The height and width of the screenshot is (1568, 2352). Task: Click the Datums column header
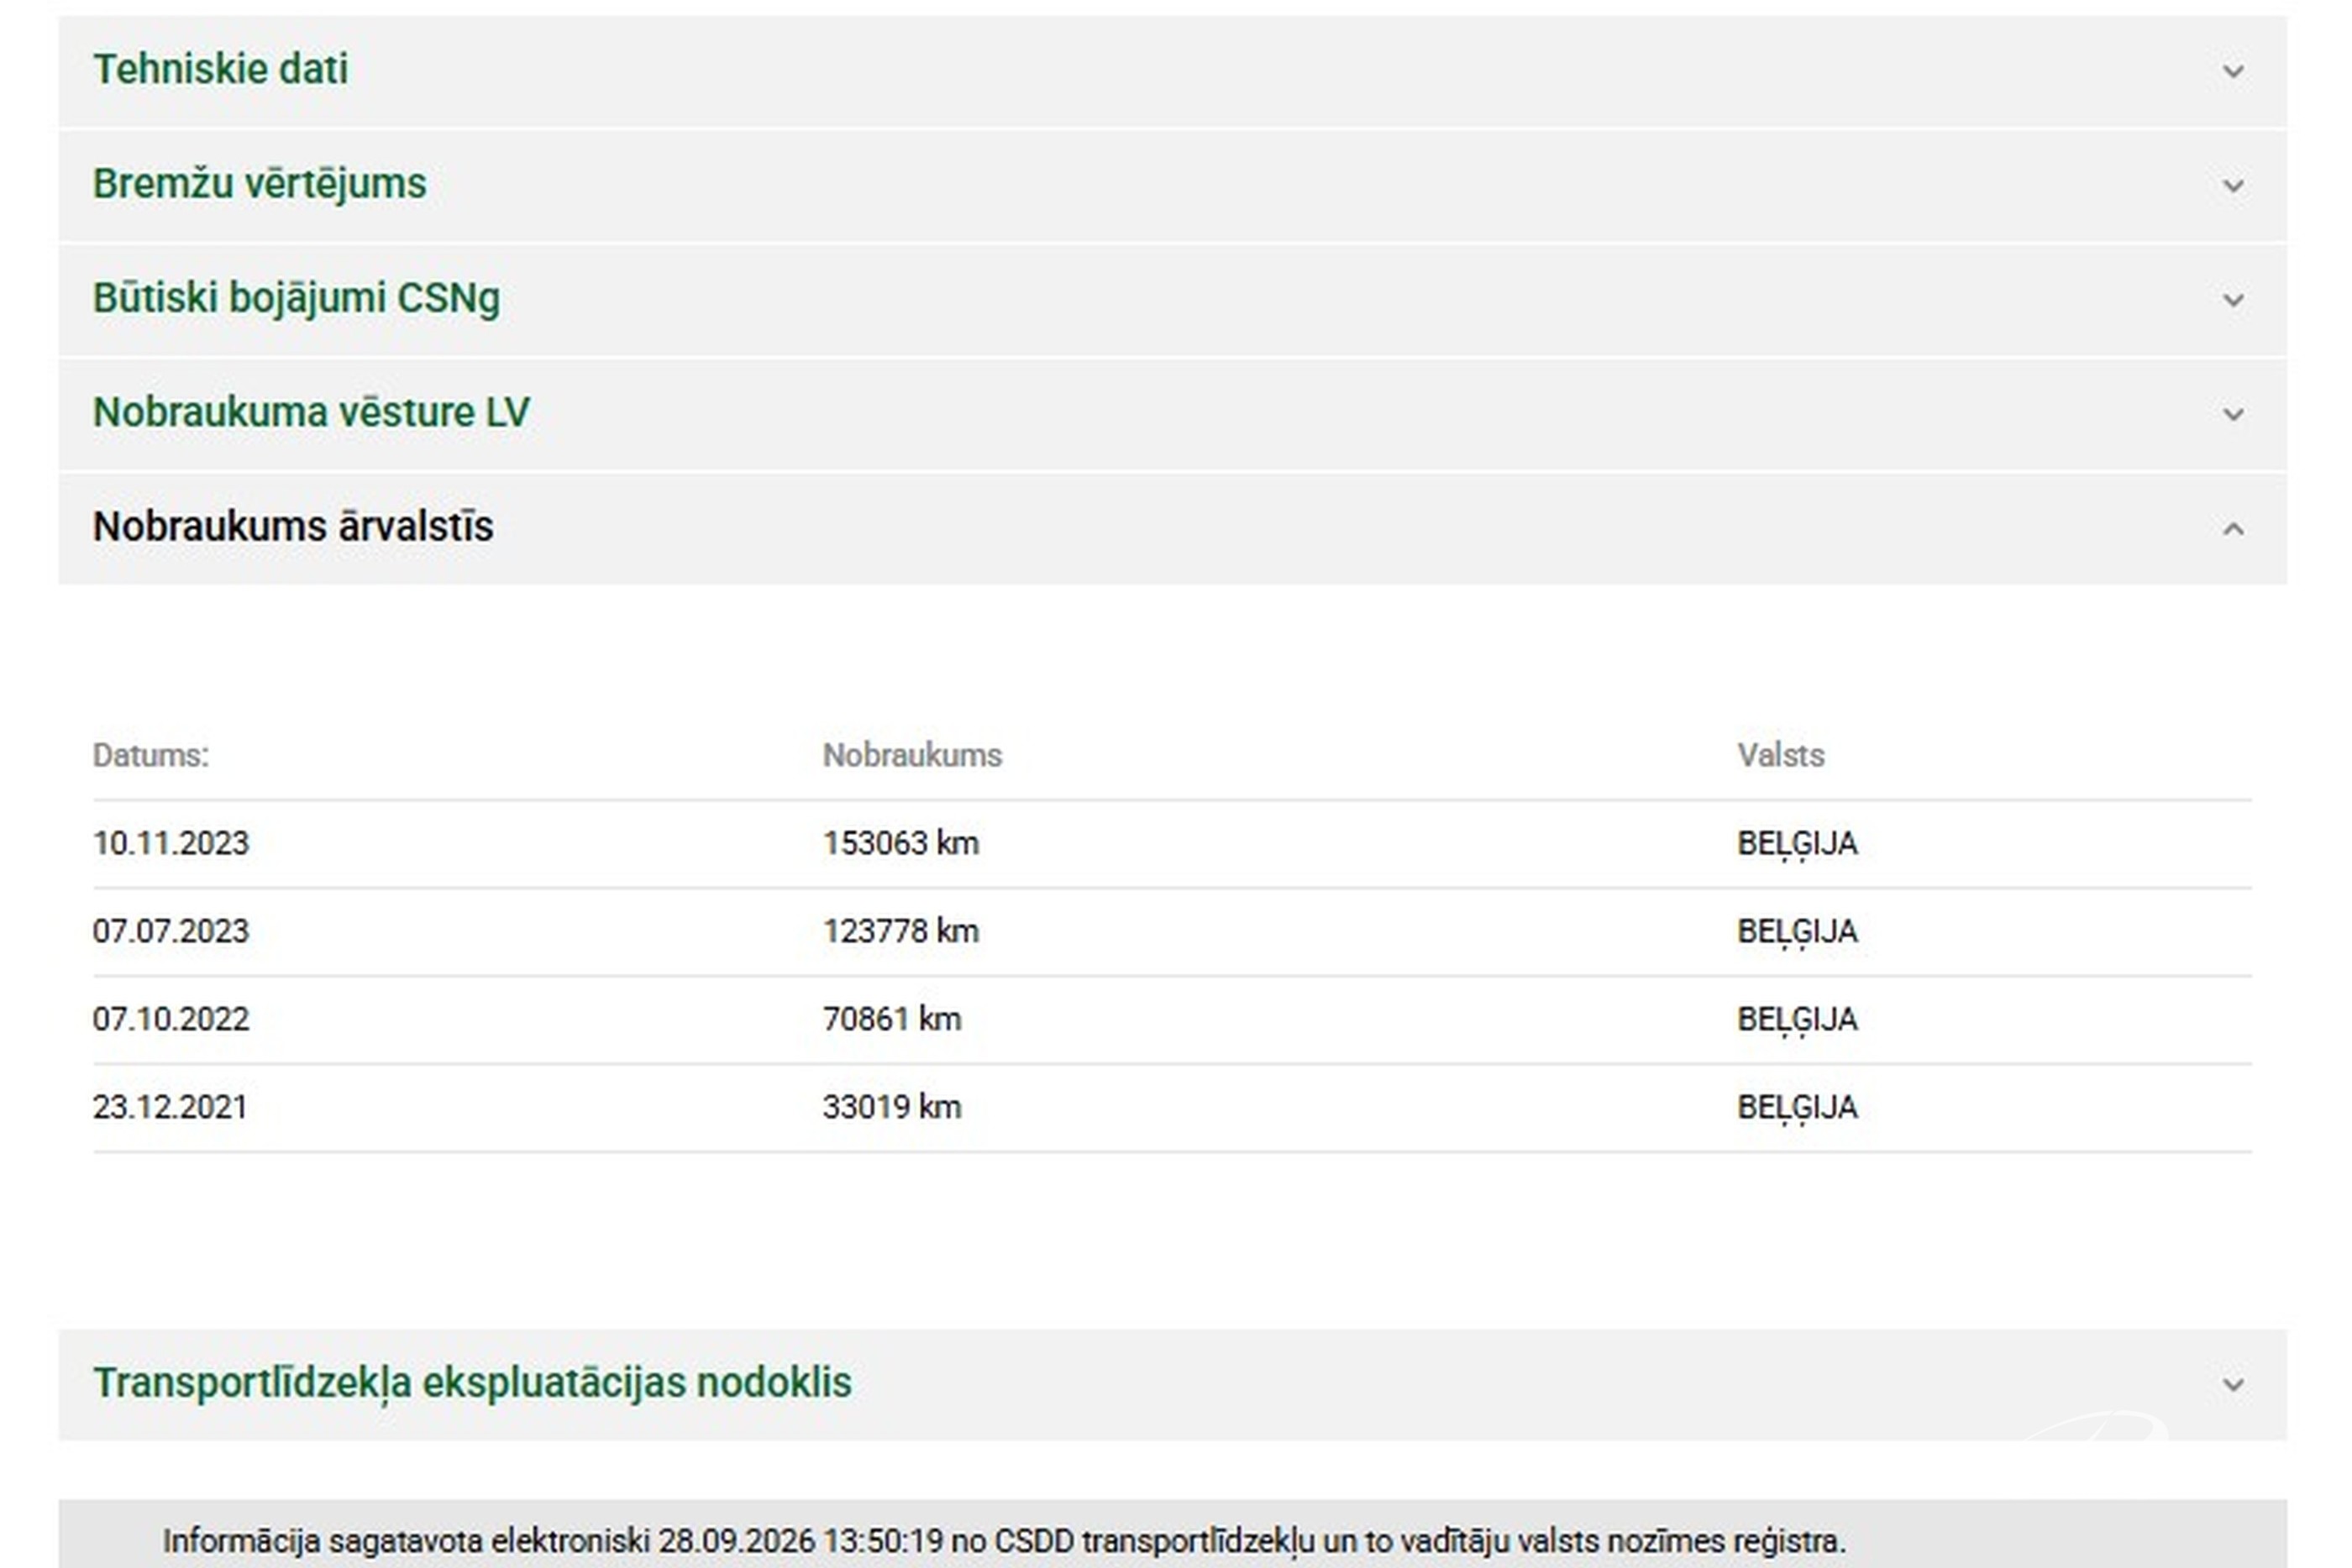pyautogui.click(x=151, y=755)
